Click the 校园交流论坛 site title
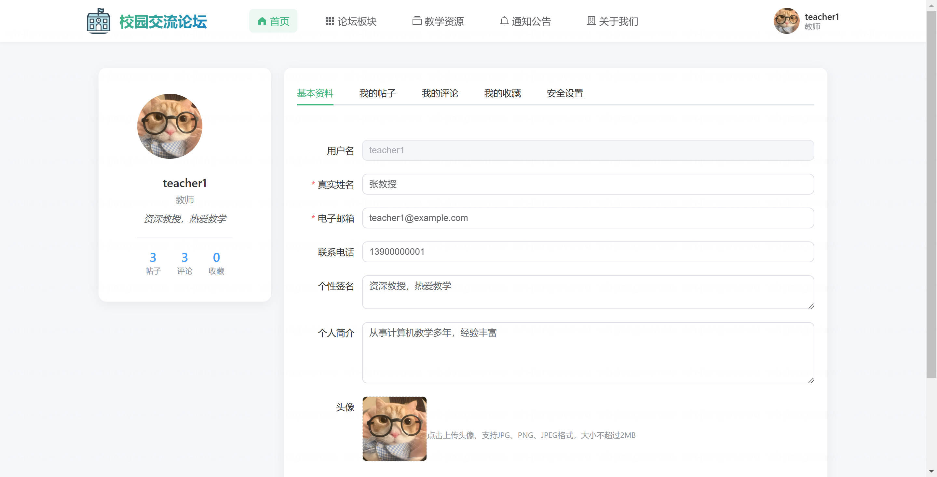 pos(163,21)
